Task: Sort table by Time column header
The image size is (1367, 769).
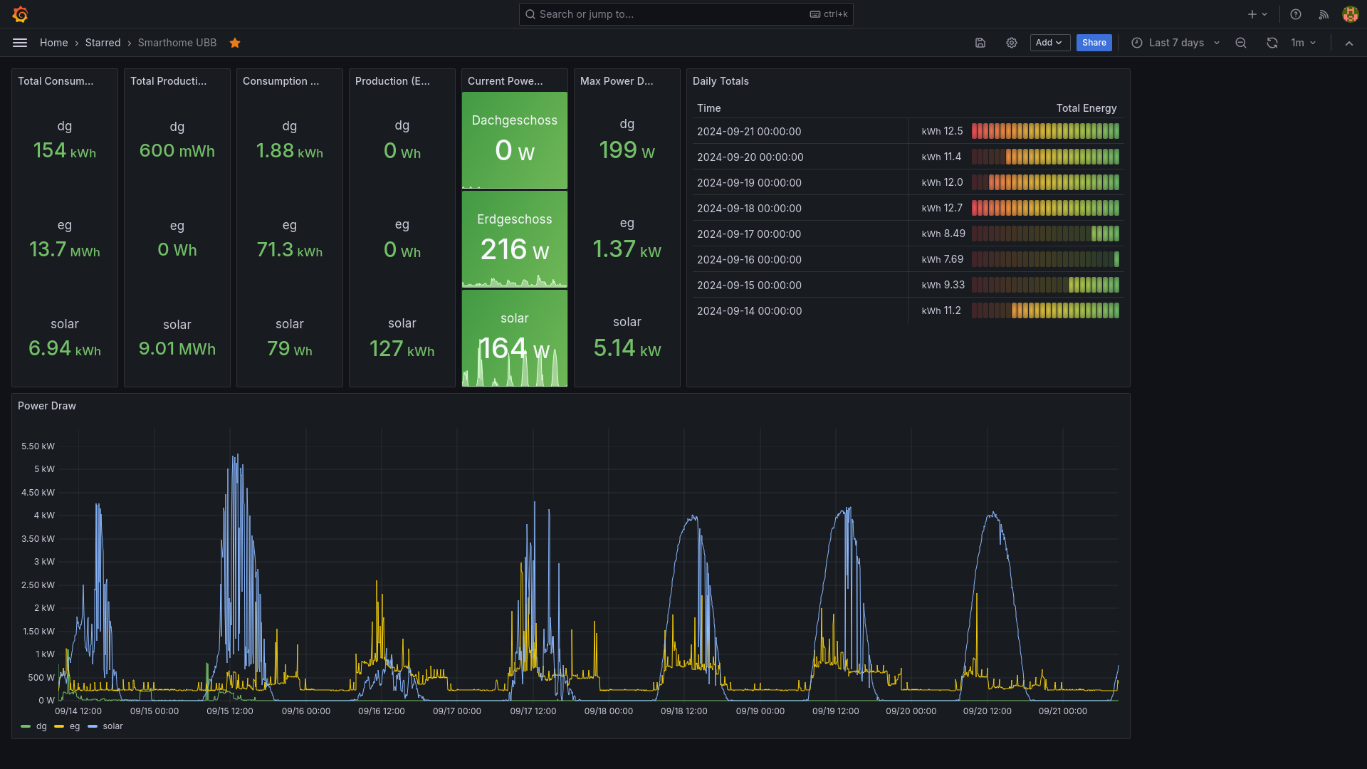Action: click(x=709, y=108)
